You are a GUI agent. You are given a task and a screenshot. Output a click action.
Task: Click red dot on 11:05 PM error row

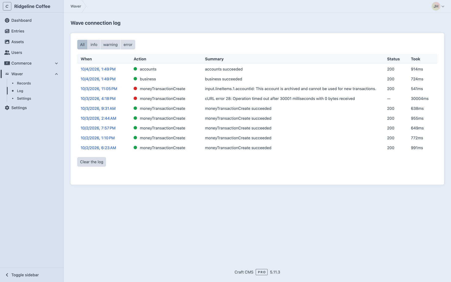(x=135, y=88)
